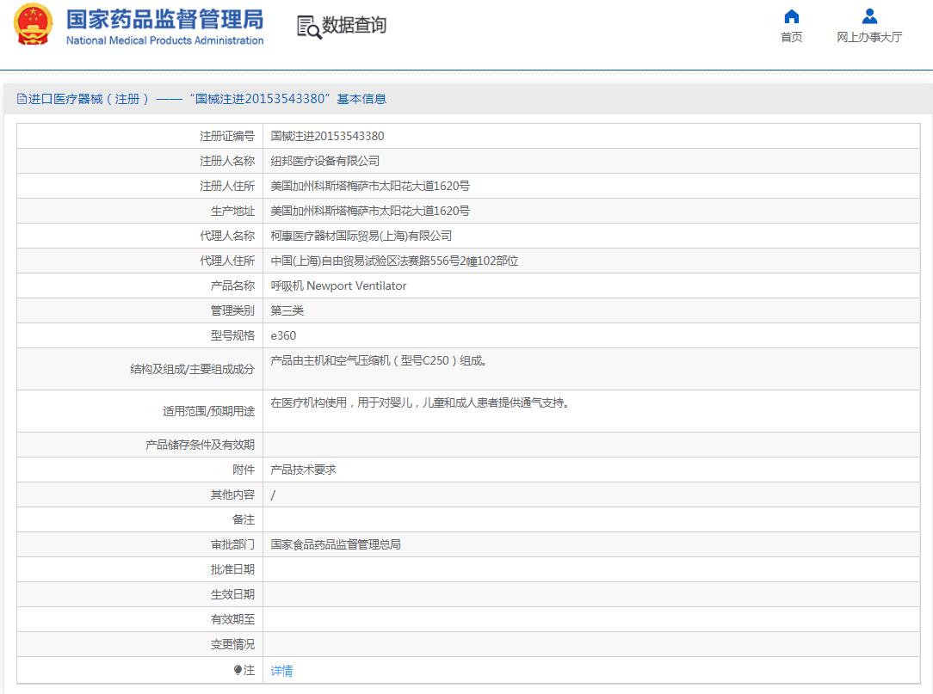The width and height of the screenshot is (933, 694).
Task: Click approval department 国家食品药品监督管理总局
Action: click(x=336, y=544)
